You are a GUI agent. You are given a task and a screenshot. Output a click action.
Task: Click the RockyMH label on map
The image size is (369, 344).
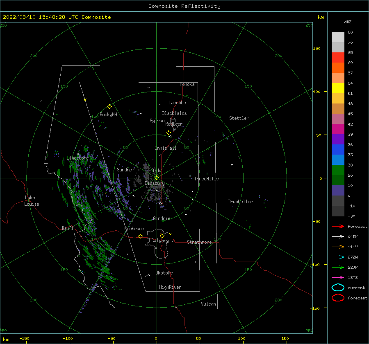pyautogui.click(x=108, y=115)
